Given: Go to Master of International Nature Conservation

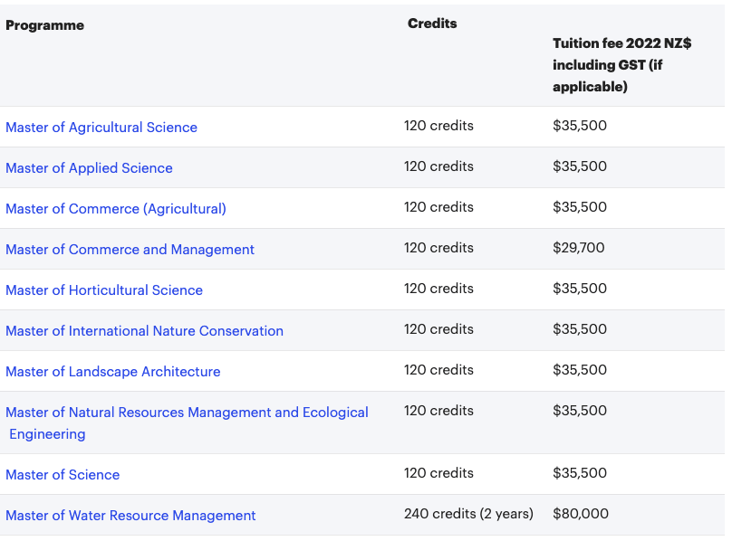Looking at the screenshot, I should click(x=145, y=331).
